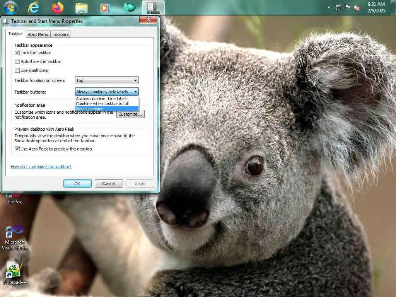Click the teal globe taskbar icon

(x=129, y=7)
